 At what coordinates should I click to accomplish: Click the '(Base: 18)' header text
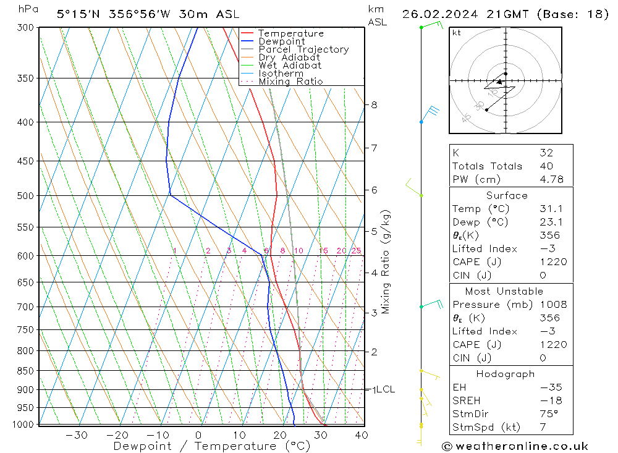coord(573,14)
